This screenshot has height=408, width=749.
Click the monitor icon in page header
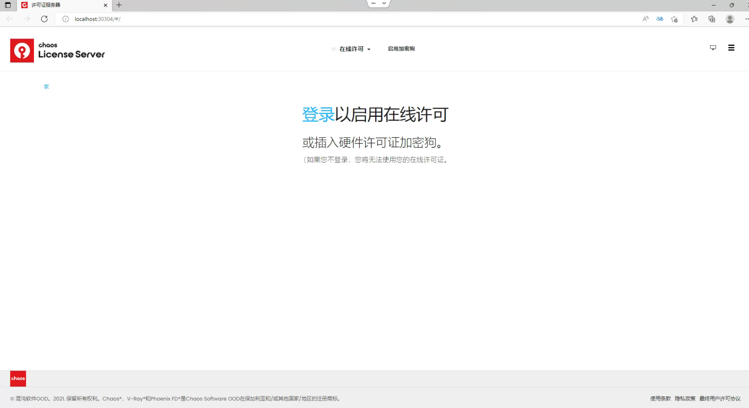[713, 48]
